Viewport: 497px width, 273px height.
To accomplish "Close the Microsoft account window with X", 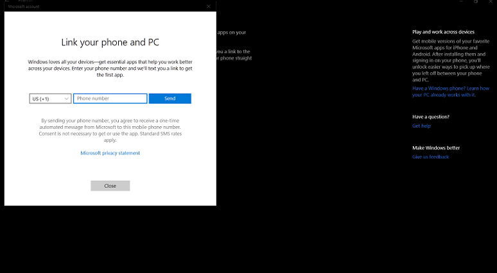I will (x=209, y=6).
